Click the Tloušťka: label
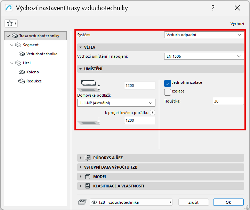The height and width of the screenshot is (210, 250). point(172,101)
